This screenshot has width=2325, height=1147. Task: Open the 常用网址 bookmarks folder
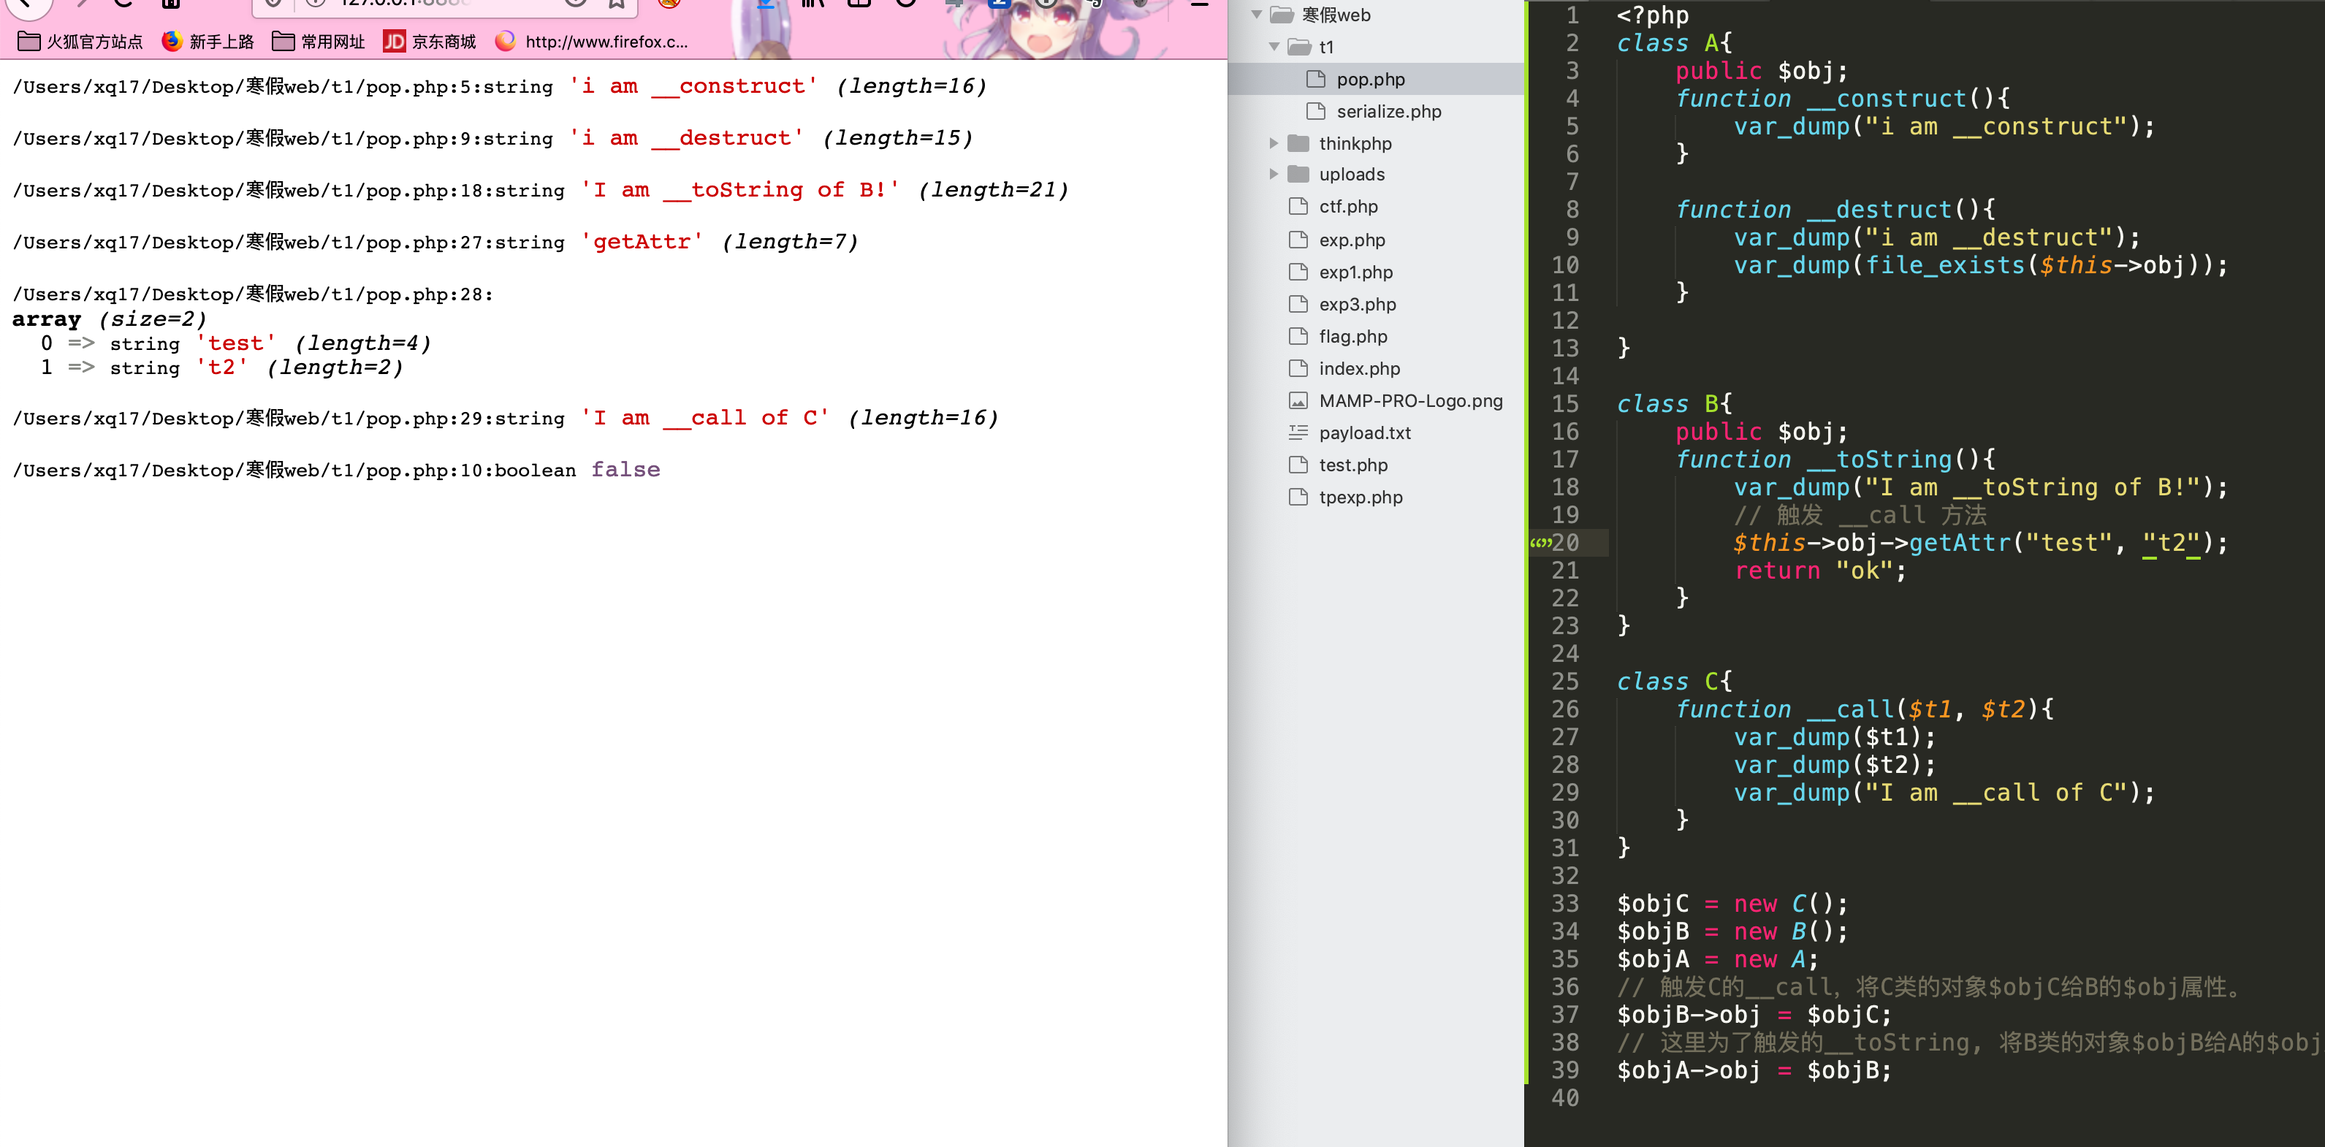[x=319, y=42]
